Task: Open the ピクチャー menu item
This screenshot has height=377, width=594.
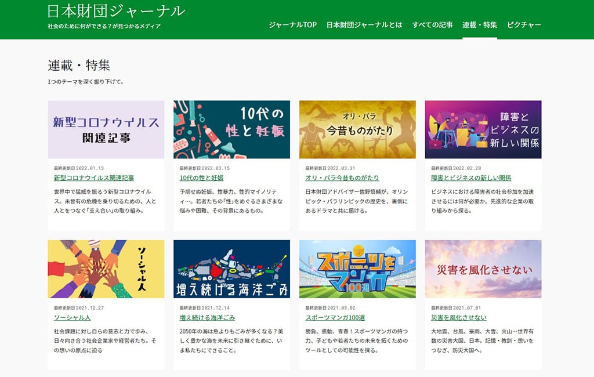Action: [524, 25]
